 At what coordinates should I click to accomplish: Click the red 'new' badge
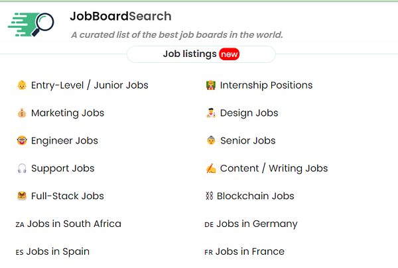[229, 54]
